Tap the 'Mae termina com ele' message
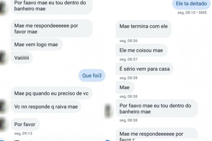The width and height of the screenshot is (212, 141). coord(144,29)
